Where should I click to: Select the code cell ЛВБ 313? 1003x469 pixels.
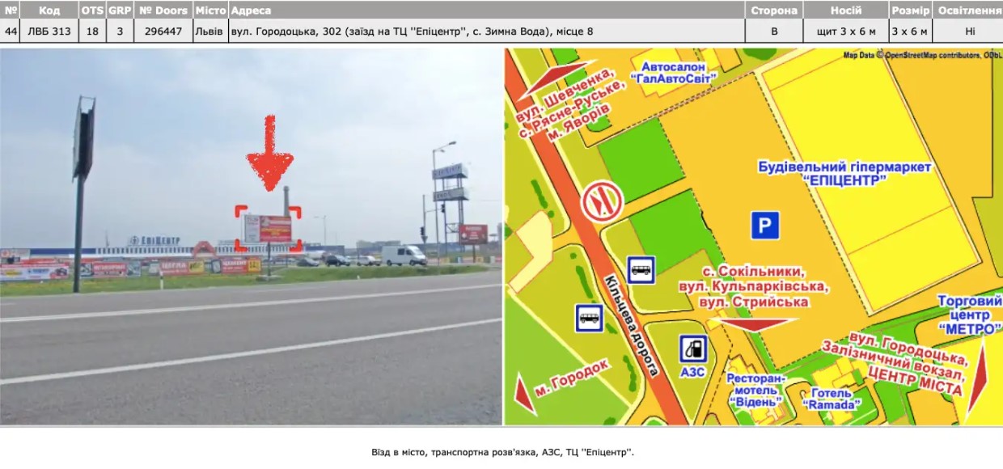click(49, 32)
